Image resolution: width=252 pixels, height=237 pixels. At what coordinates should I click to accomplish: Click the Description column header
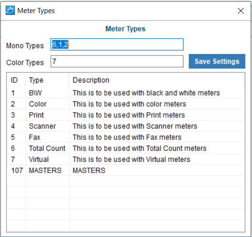pyautogui.click(x=156, y=80)
